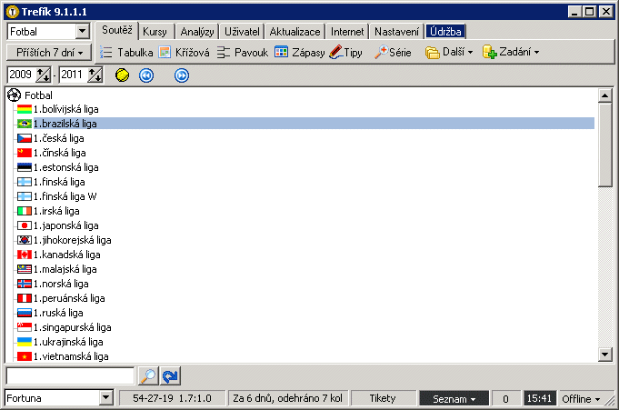Viewport: 619px width, 410px height.
Task: Click the Vietnamese flag icon
Action: point(25,356)
